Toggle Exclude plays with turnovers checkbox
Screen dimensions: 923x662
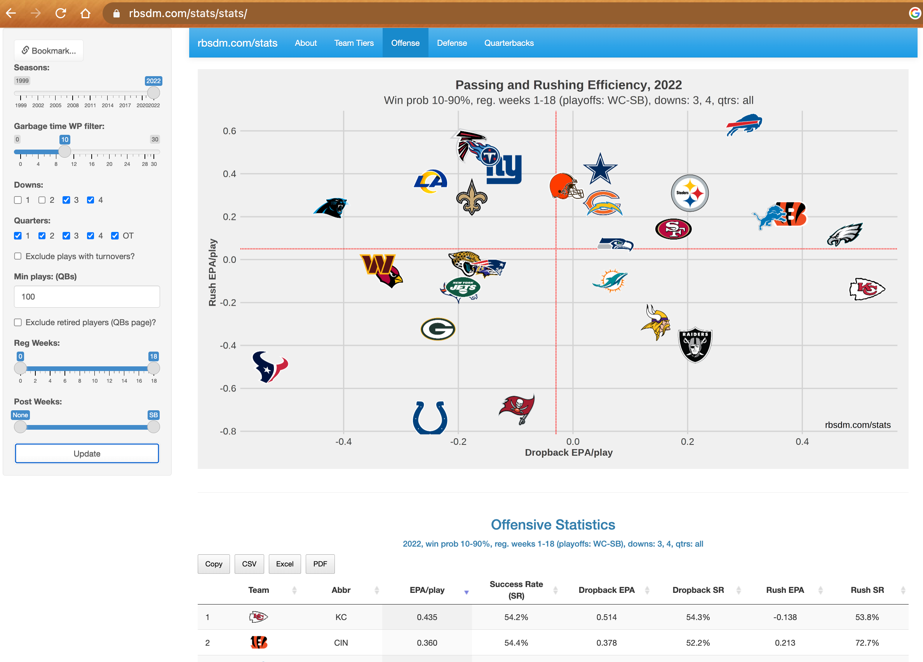18,256
